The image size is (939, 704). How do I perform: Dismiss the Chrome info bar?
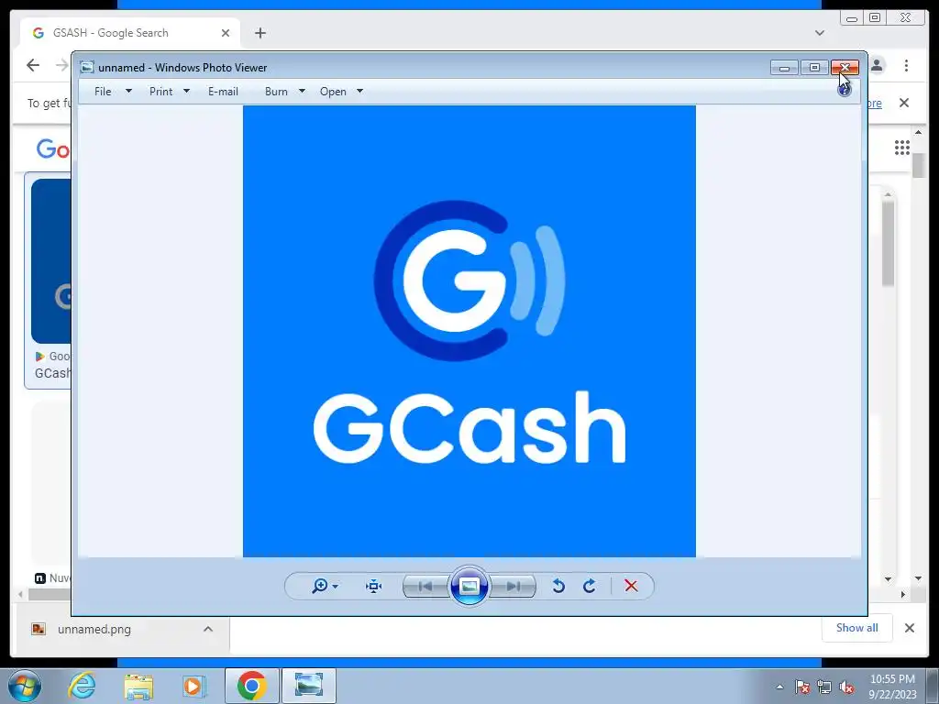(904, 103)
